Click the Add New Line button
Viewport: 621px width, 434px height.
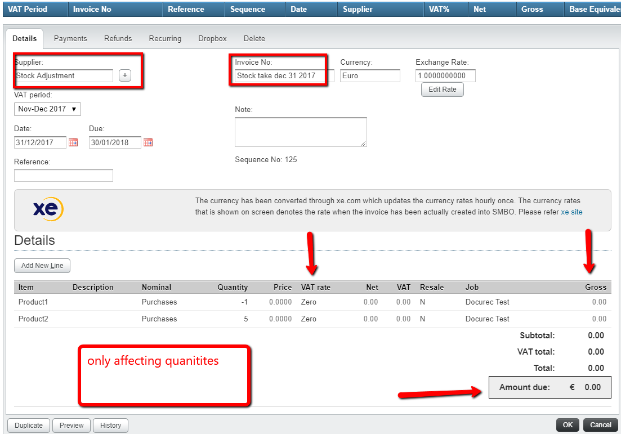(42, 266)
